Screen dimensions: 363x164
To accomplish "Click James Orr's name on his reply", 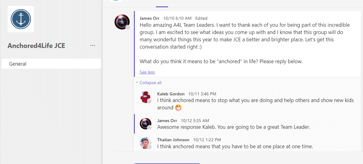I will point(167,121).
